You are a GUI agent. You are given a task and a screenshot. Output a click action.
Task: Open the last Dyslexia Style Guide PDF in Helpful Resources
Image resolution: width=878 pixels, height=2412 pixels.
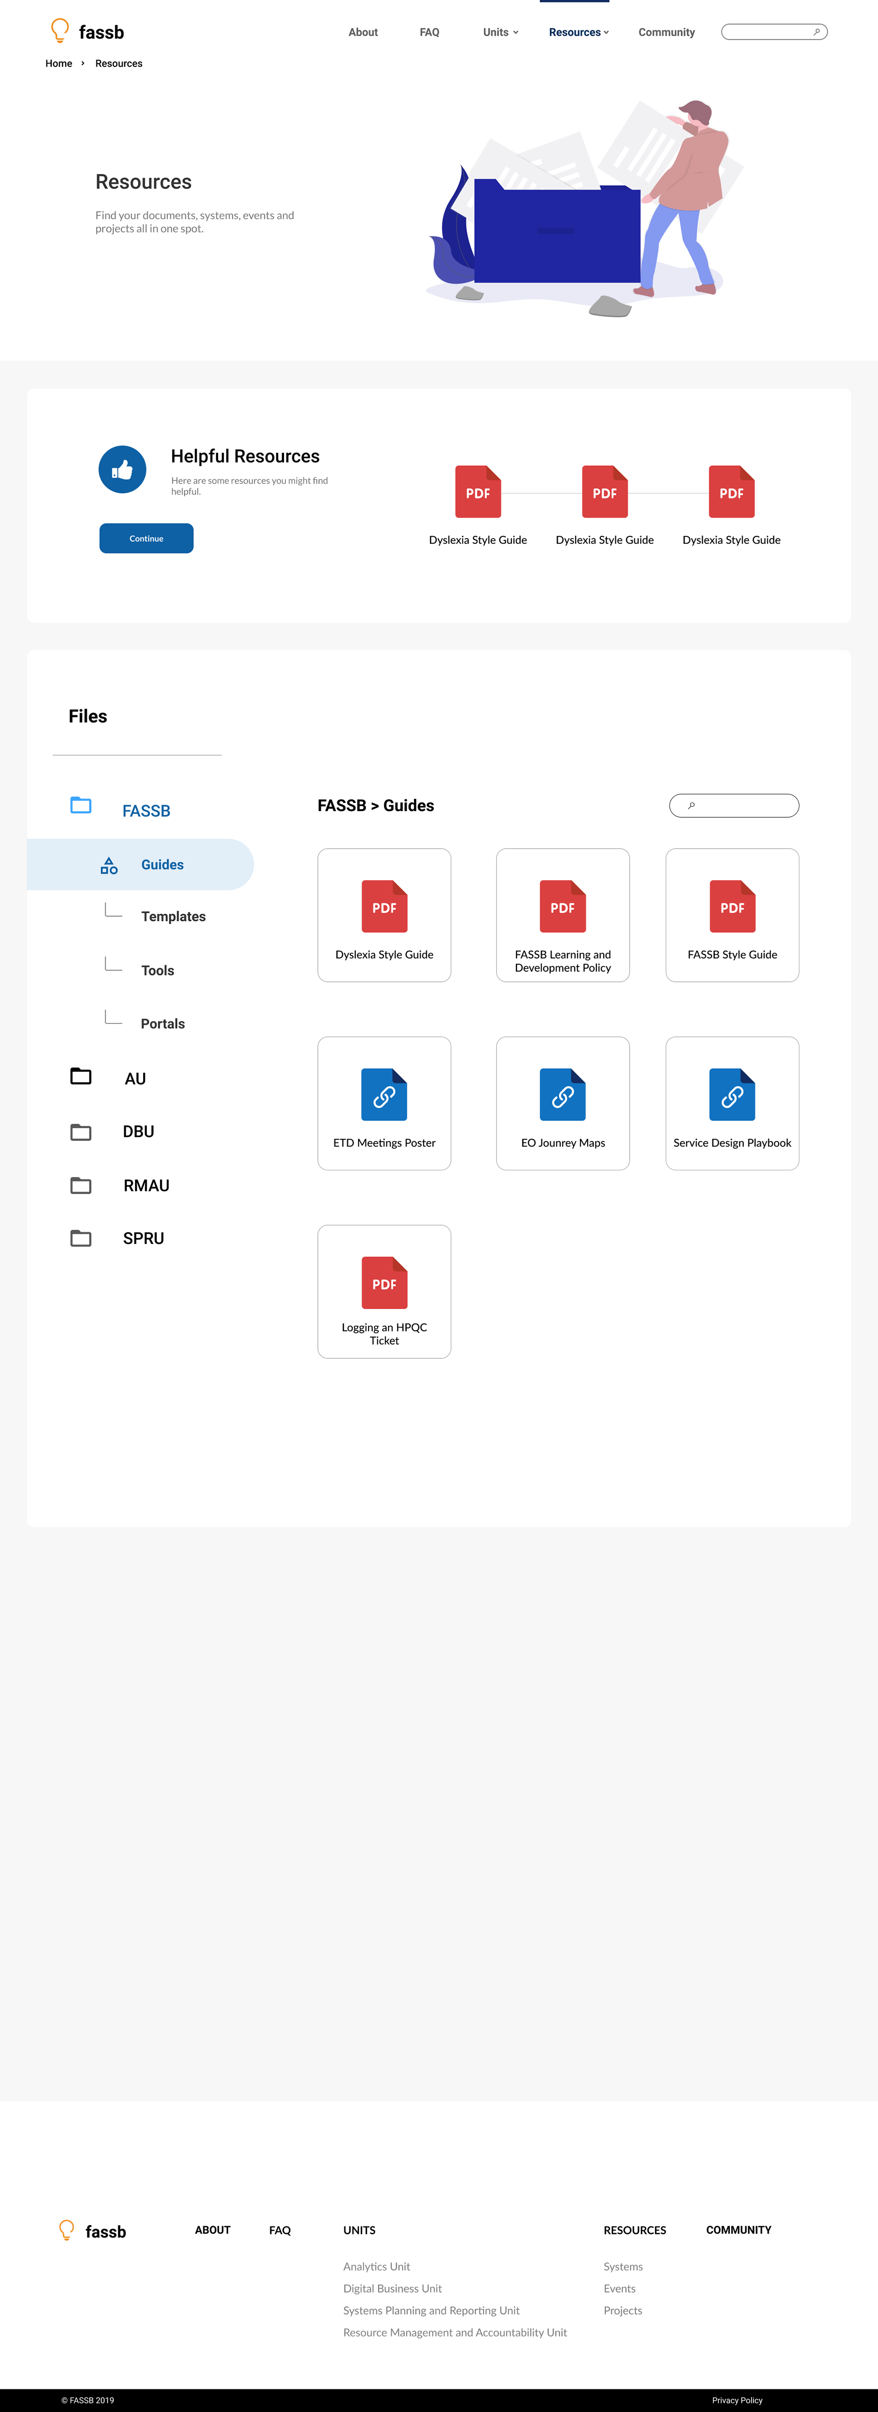(x=732, y=491)
